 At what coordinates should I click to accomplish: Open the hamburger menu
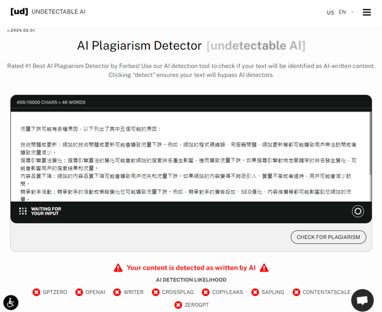(x=367, y=12)
